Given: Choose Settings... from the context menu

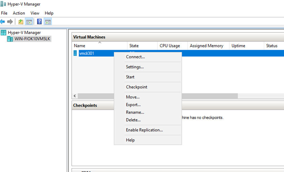Looking at the screenshot, I should pyautogui.click(x=148, y=67).
